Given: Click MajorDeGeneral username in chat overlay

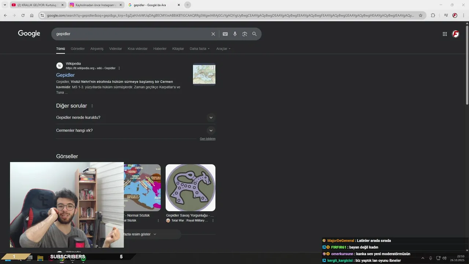Looking at the screenshot, I should click(x=341, y=241).
